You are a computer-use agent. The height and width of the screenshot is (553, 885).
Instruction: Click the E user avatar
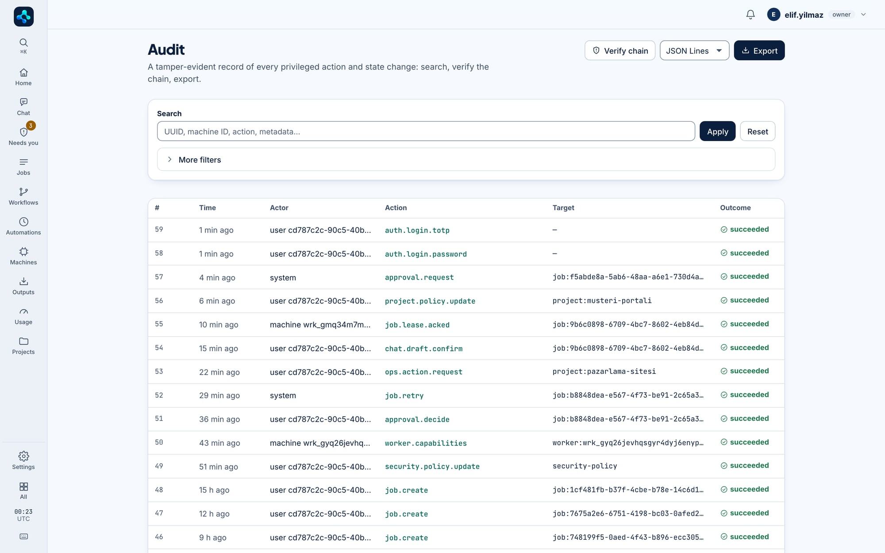(x=773, y=15)
